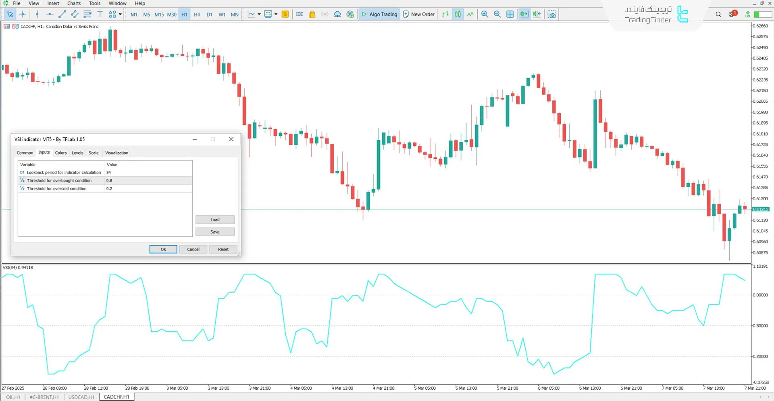Zoom in on the chart
The height and width of the screenshot is (401, 774).
coord(485,14)
